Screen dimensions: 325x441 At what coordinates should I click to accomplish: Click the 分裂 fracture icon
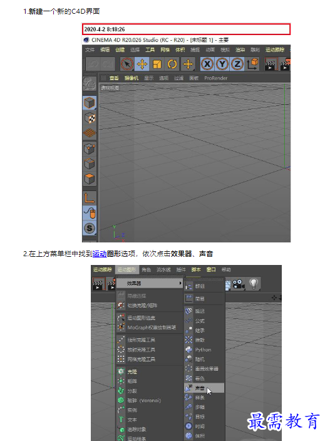(x=121, y=391)
